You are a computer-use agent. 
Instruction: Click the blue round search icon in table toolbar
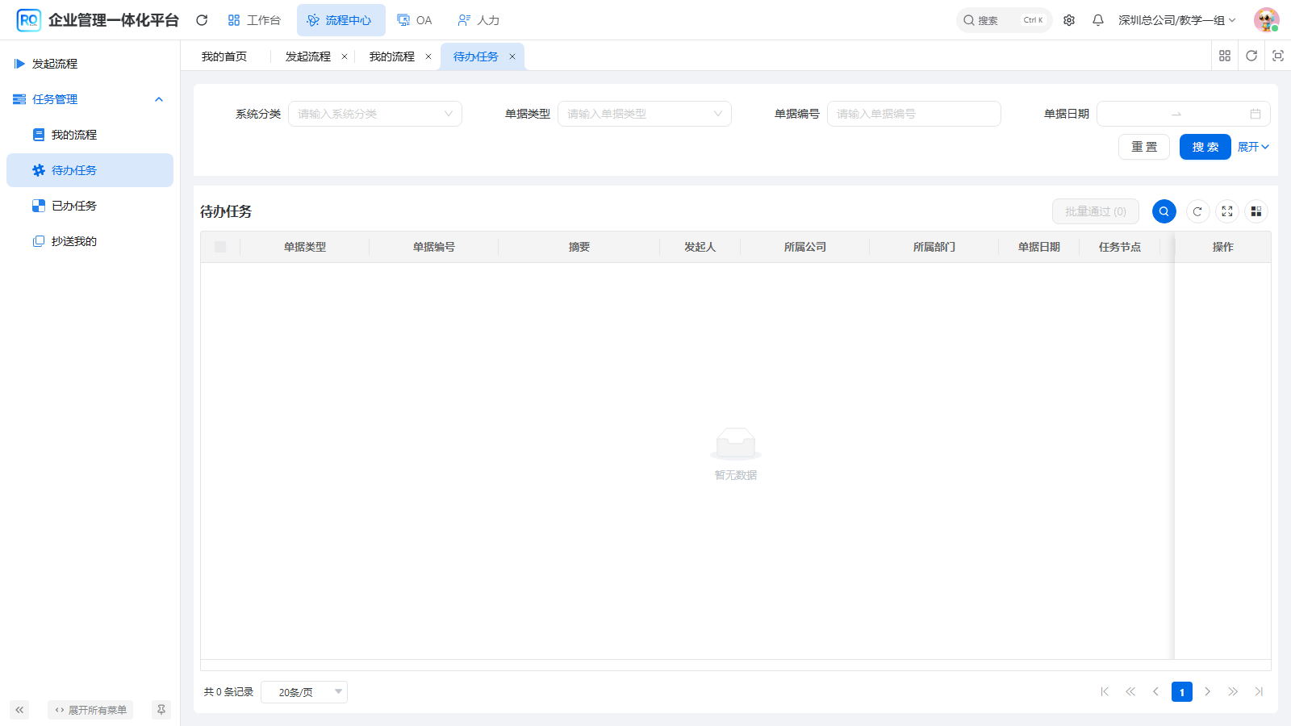point(1164,211)
